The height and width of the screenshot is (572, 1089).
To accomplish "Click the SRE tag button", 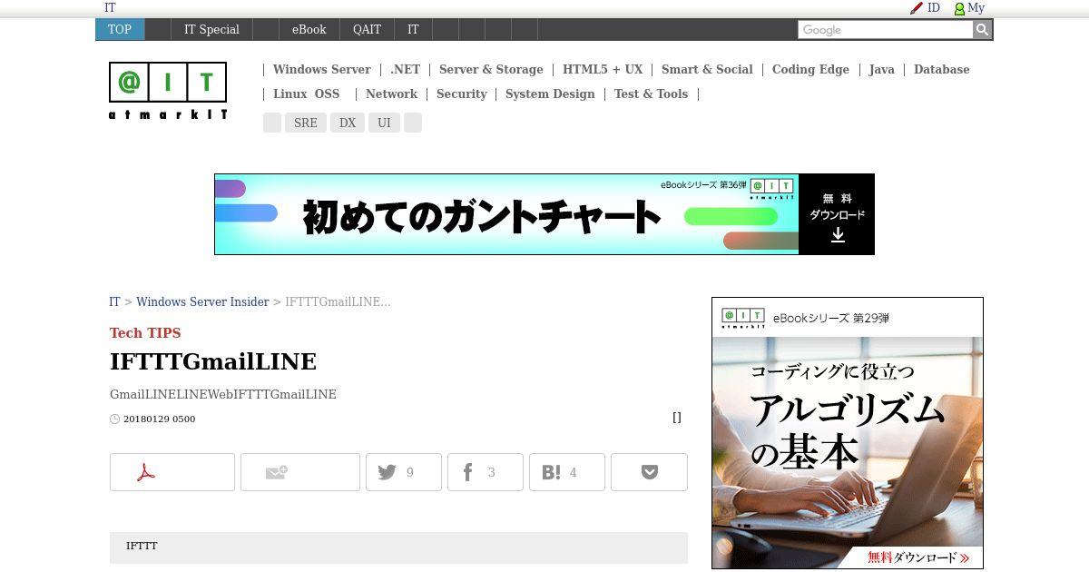I will (x=306, y=123).
